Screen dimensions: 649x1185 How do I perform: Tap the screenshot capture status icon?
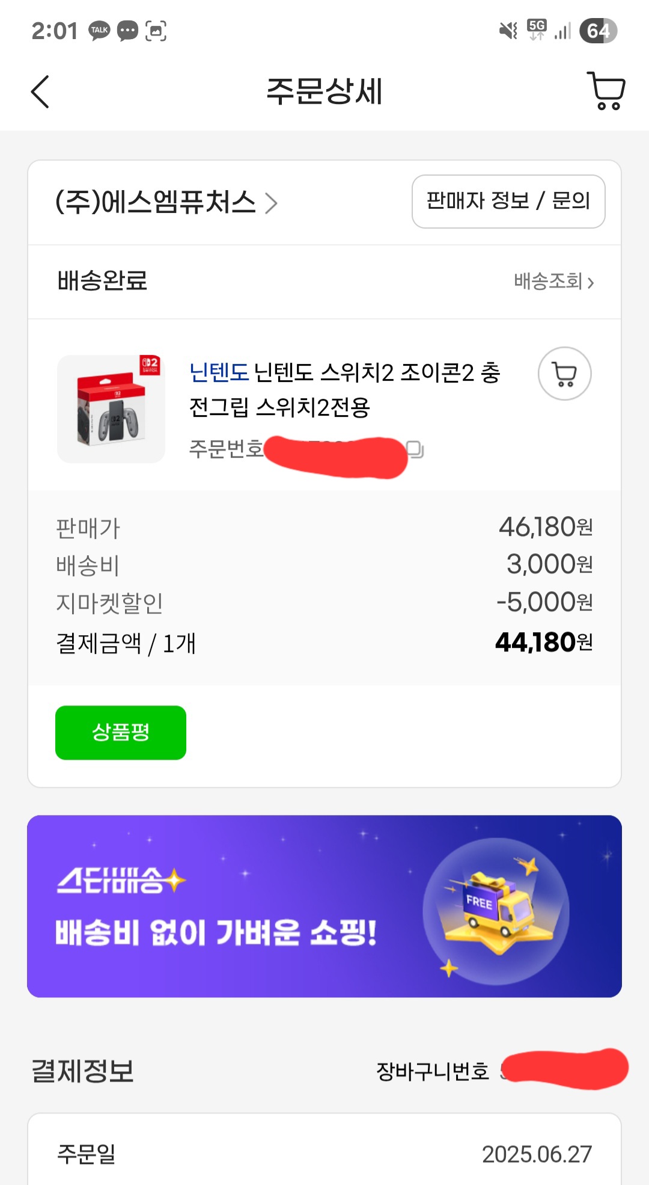tap(156, 31)
